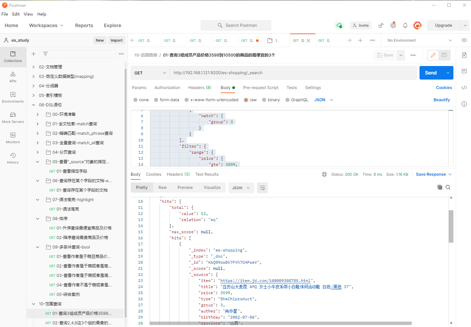Open the code snippet icon in right sidebar
The image size is (471, 327).
click(464, 88)
